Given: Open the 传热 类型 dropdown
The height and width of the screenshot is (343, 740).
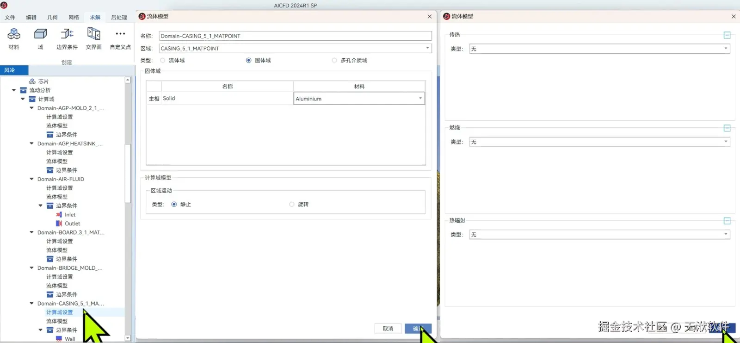Looking at the screenshot, I should point(600,49).
